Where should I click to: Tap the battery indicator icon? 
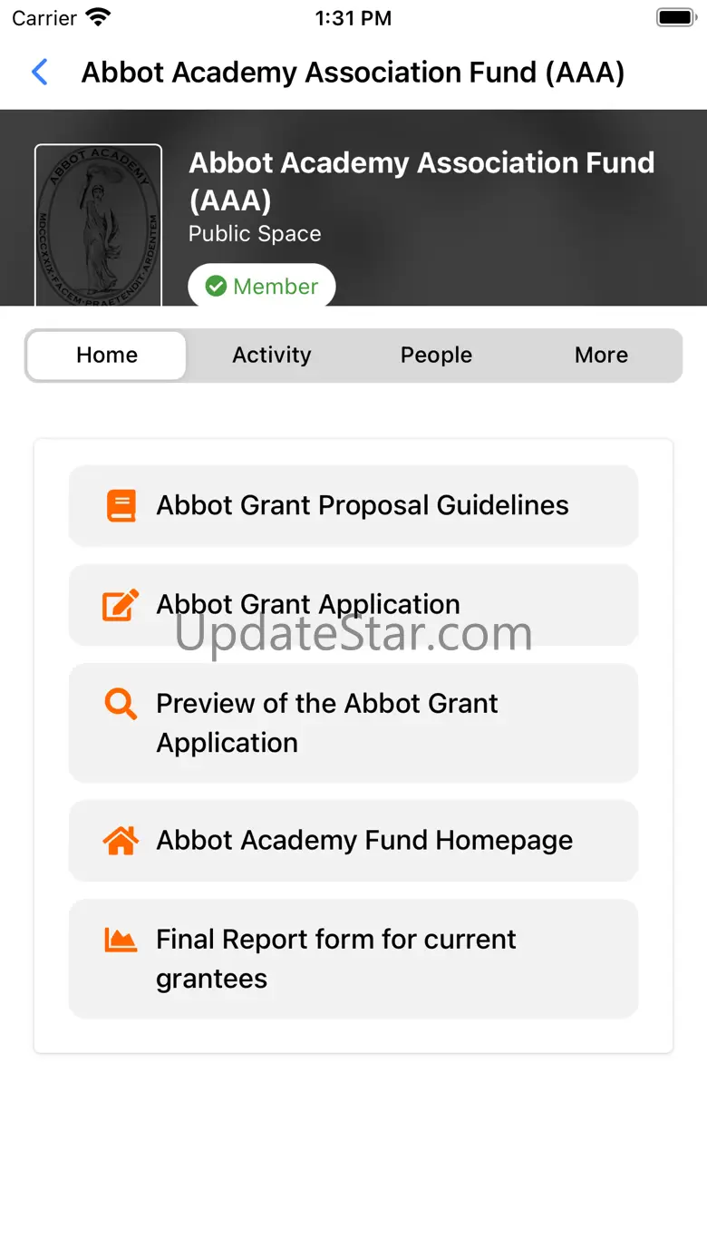[x=675, y=17]
